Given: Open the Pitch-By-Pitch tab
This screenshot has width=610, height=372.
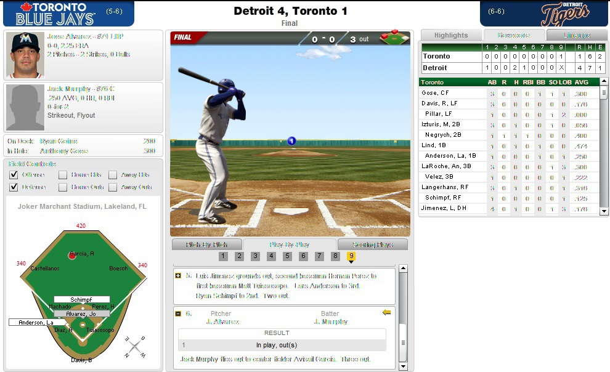Looking at the screenshot, I should [206, 245].
